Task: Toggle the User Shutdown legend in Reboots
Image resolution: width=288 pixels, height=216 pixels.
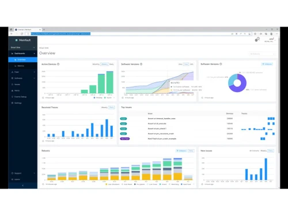Action: tap(112, 184)
